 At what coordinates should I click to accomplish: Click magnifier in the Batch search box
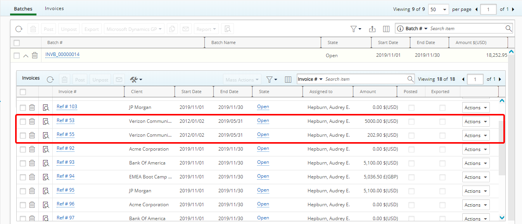pos(508,29)
